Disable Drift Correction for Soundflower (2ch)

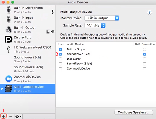[144, 54]
